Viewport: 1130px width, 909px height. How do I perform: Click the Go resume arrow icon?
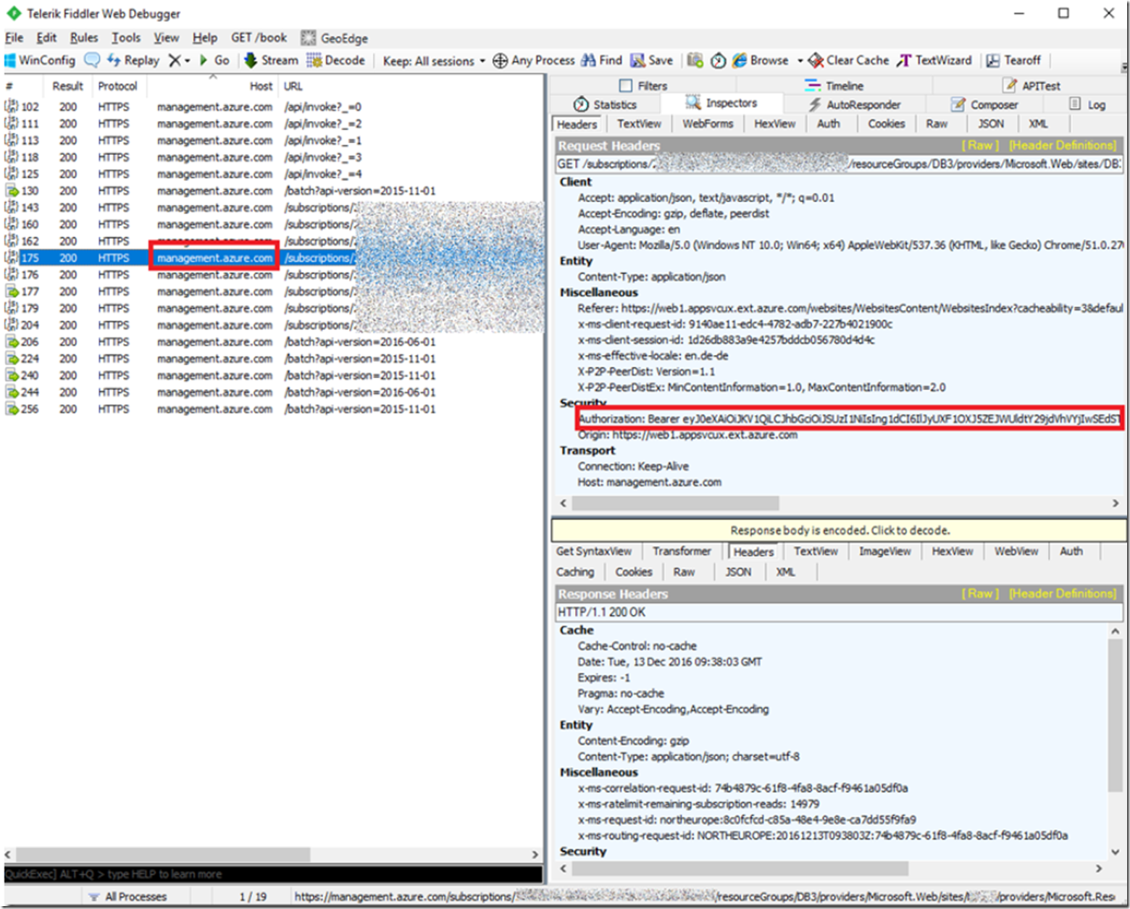(204, 60)
